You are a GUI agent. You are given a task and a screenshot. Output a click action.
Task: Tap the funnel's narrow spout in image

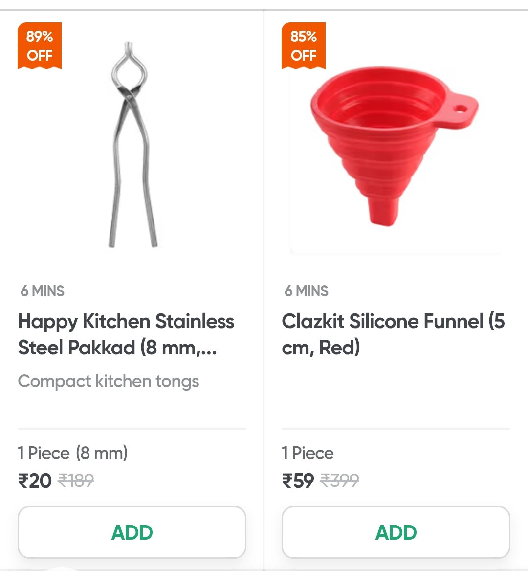pyautogui.click(x=383, y=211)
